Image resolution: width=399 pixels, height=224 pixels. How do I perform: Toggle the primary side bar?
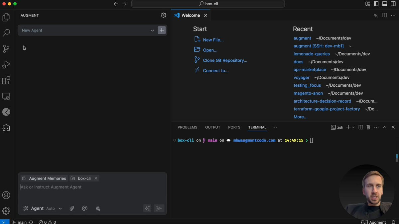pos(376,4)
